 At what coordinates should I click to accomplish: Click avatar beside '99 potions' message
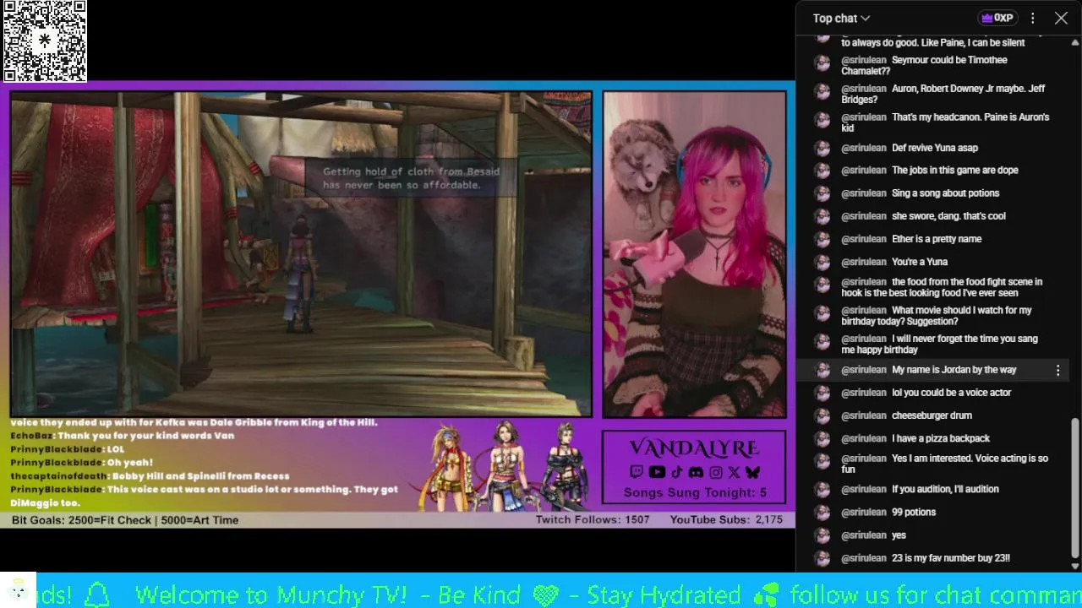click(822, 513)
